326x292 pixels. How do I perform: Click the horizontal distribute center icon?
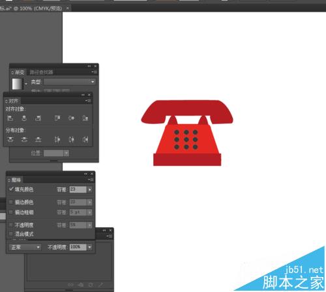[x=72, y=139]
